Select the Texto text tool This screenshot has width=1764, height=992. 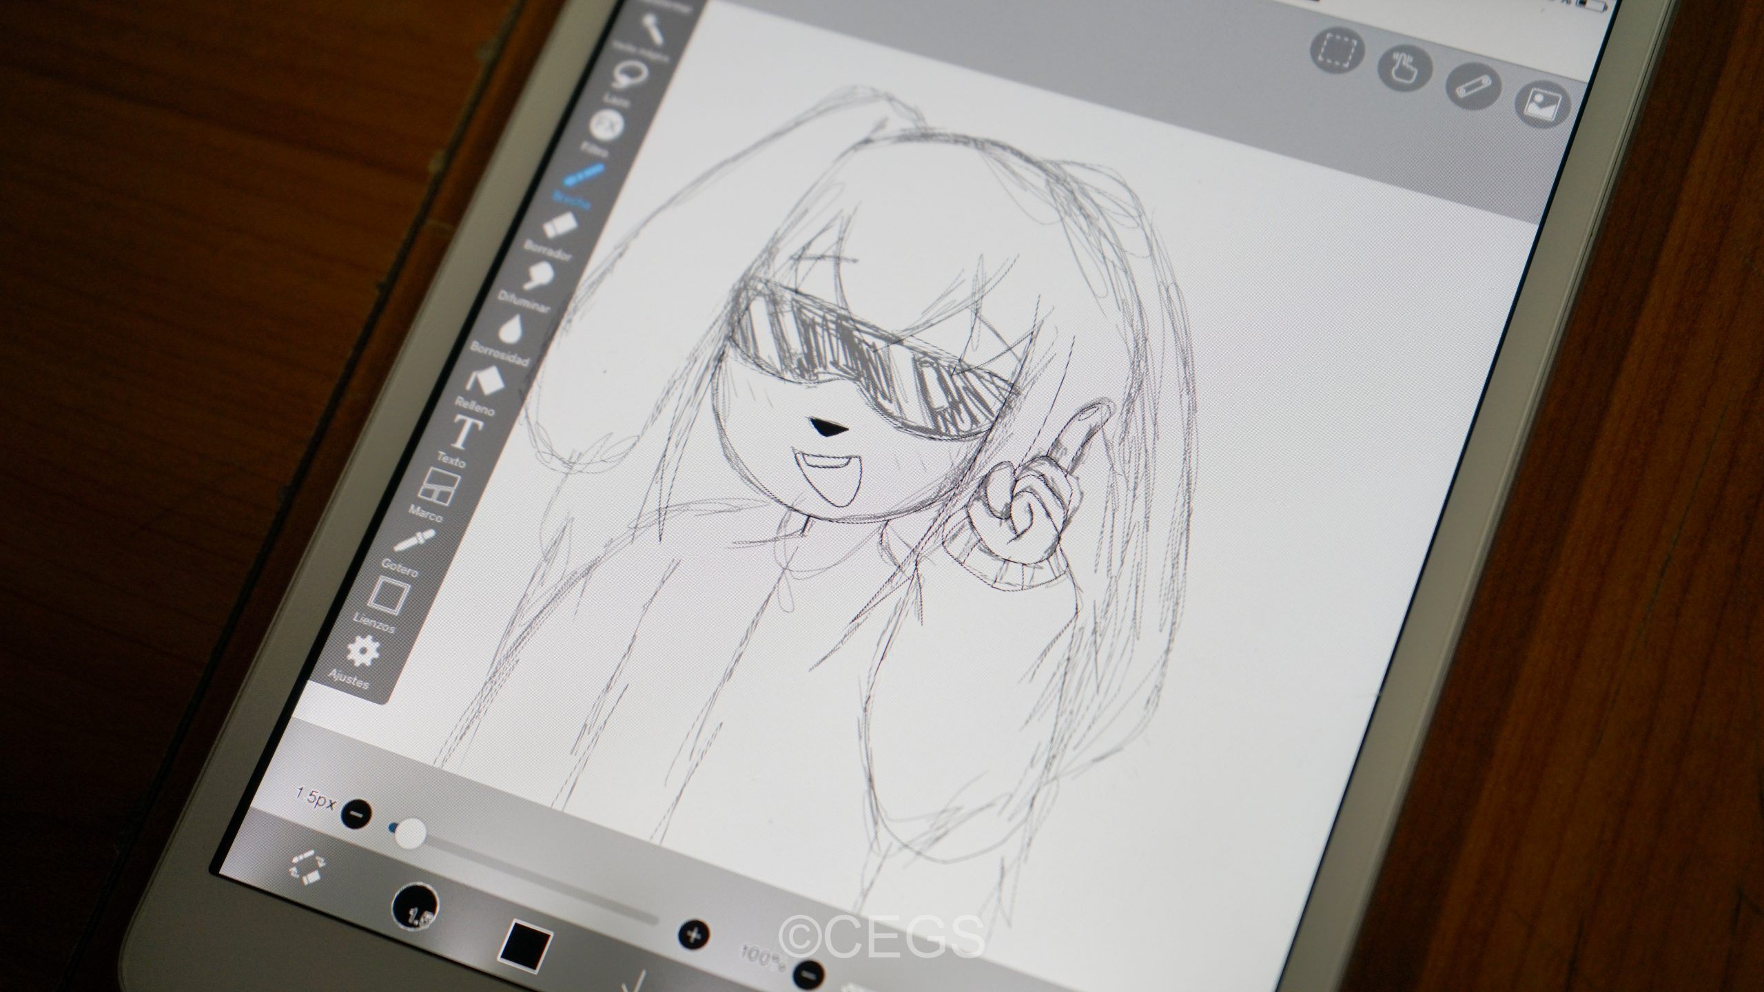coord(460,440)
